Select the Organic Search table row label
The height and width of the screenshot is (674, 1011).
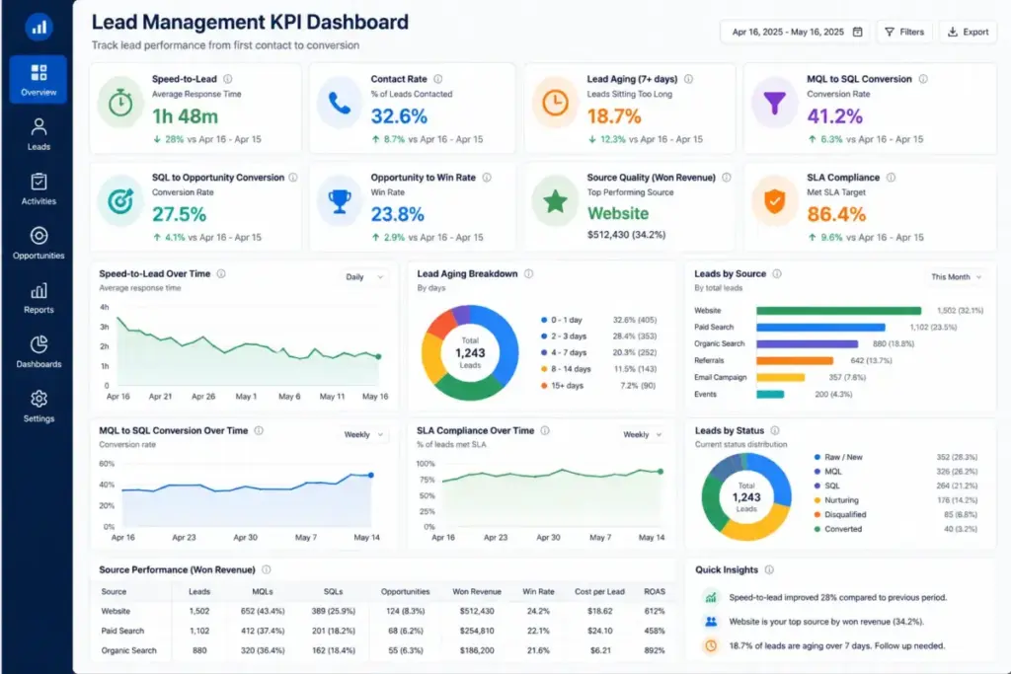[x=129, y=650]
